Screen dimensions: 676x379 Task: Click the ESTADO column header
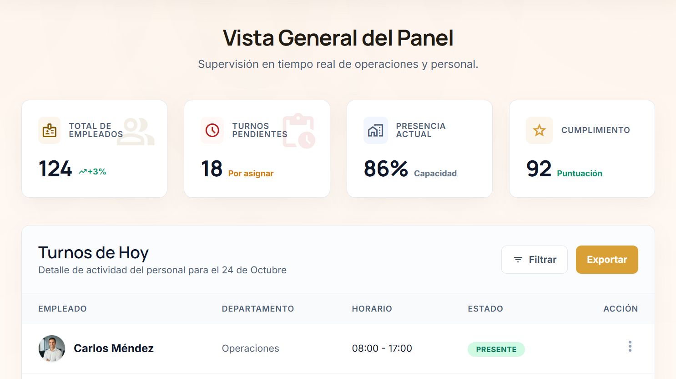485,309
